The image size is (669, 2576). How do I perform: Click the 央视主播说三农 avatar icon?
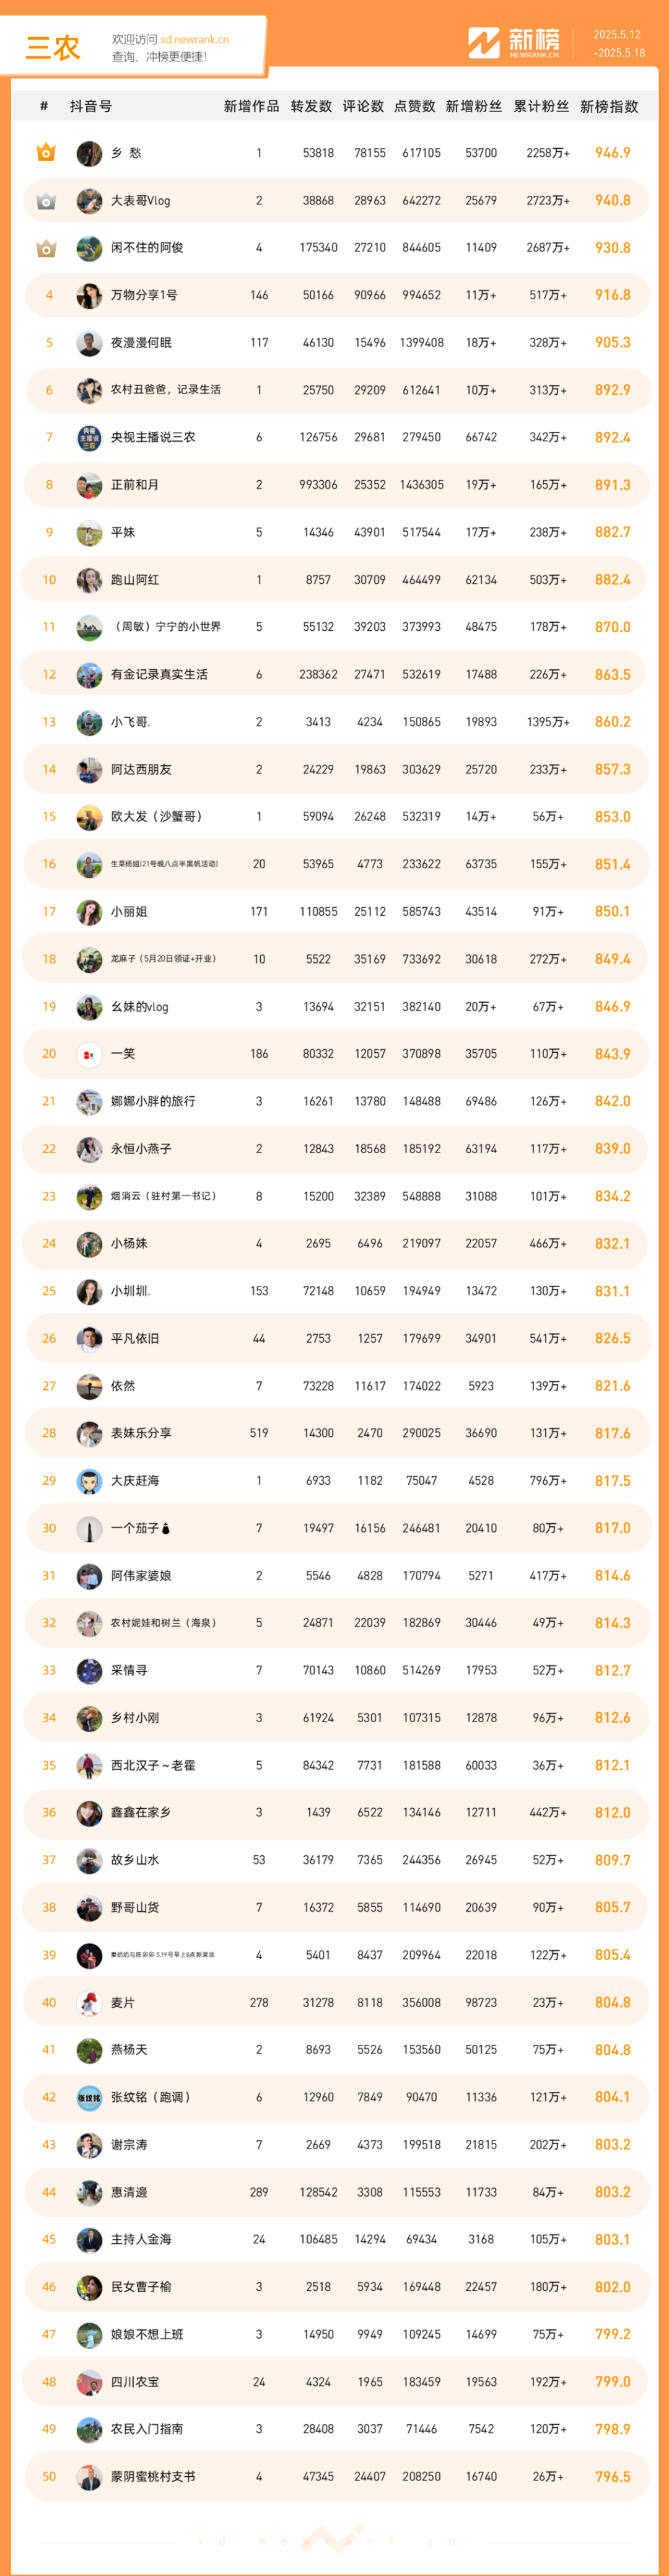pyautogui.click(x=89, y=438)
